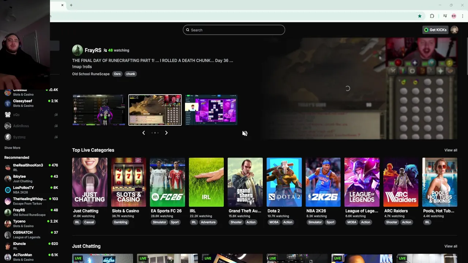Click View all for Top Live Categories
Screen dimensions: 468x263
(x=450, y=150)
